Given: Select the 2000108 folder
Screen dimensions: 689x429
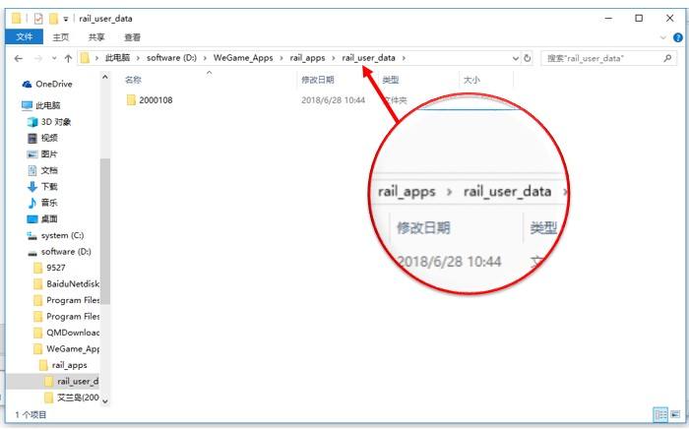Looking at the screenshot, I should click(x=156, y=100).
